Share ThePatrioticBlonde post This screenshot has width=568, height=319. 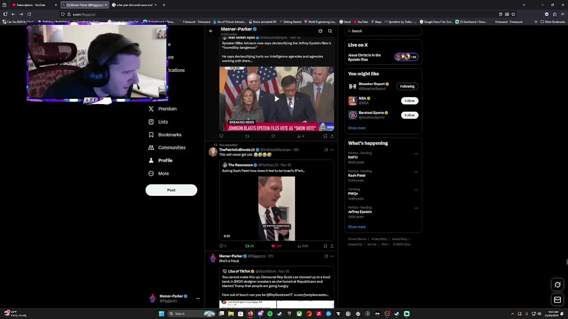click(x=331, y=246)
